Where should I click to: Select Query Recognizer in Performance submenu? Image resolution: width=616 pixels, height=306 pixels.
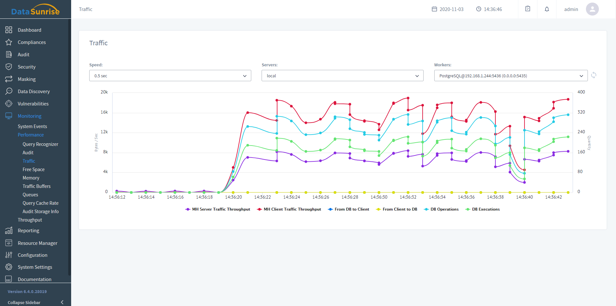[40, 144]
